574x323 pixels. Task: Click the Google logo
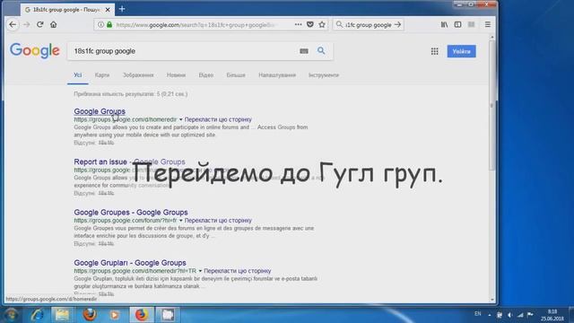[x=35, y=50]
